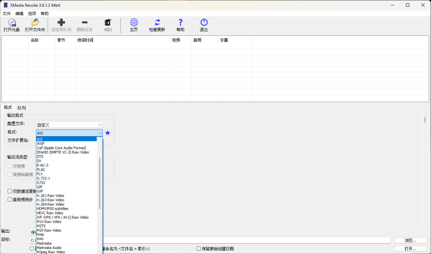Click the Open Folder (打开文件夹) toolbar icon
This screenshot has height=254, width=431.
(x=35, y=23)
